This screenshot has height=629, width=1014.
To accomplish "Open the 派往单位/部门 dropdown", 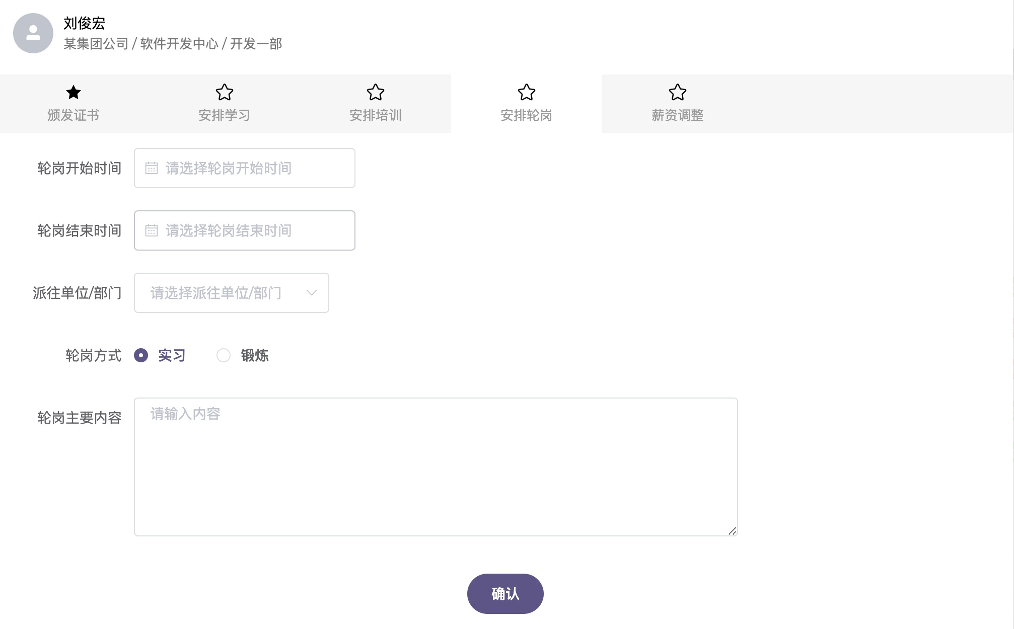I will click(x=222, y=293).
